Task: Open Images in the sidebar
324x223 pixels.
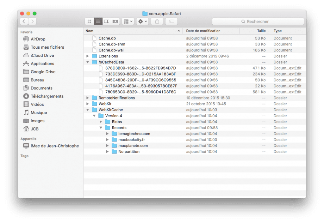Action: [x=34, y=121]
